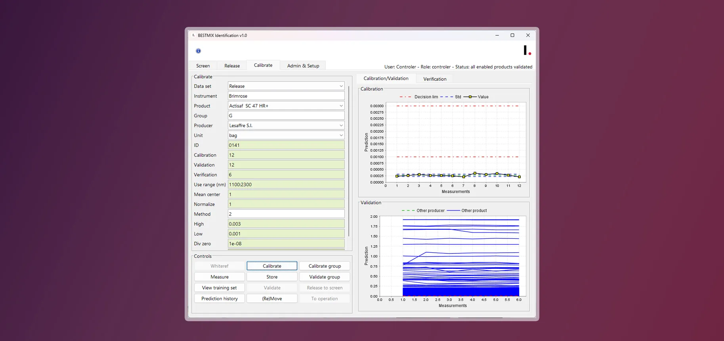Click the BESTMIX logo at top right

click(x=527, y=50)
